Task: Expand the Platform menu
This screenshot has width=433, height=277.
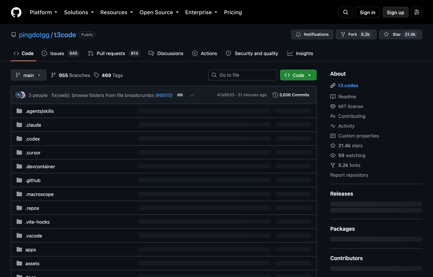Action: (44, 12)
